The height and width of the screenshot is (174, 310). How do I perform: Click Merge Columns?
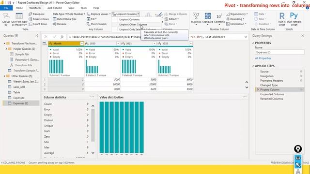pyautogui.click(x=176, y=14)
